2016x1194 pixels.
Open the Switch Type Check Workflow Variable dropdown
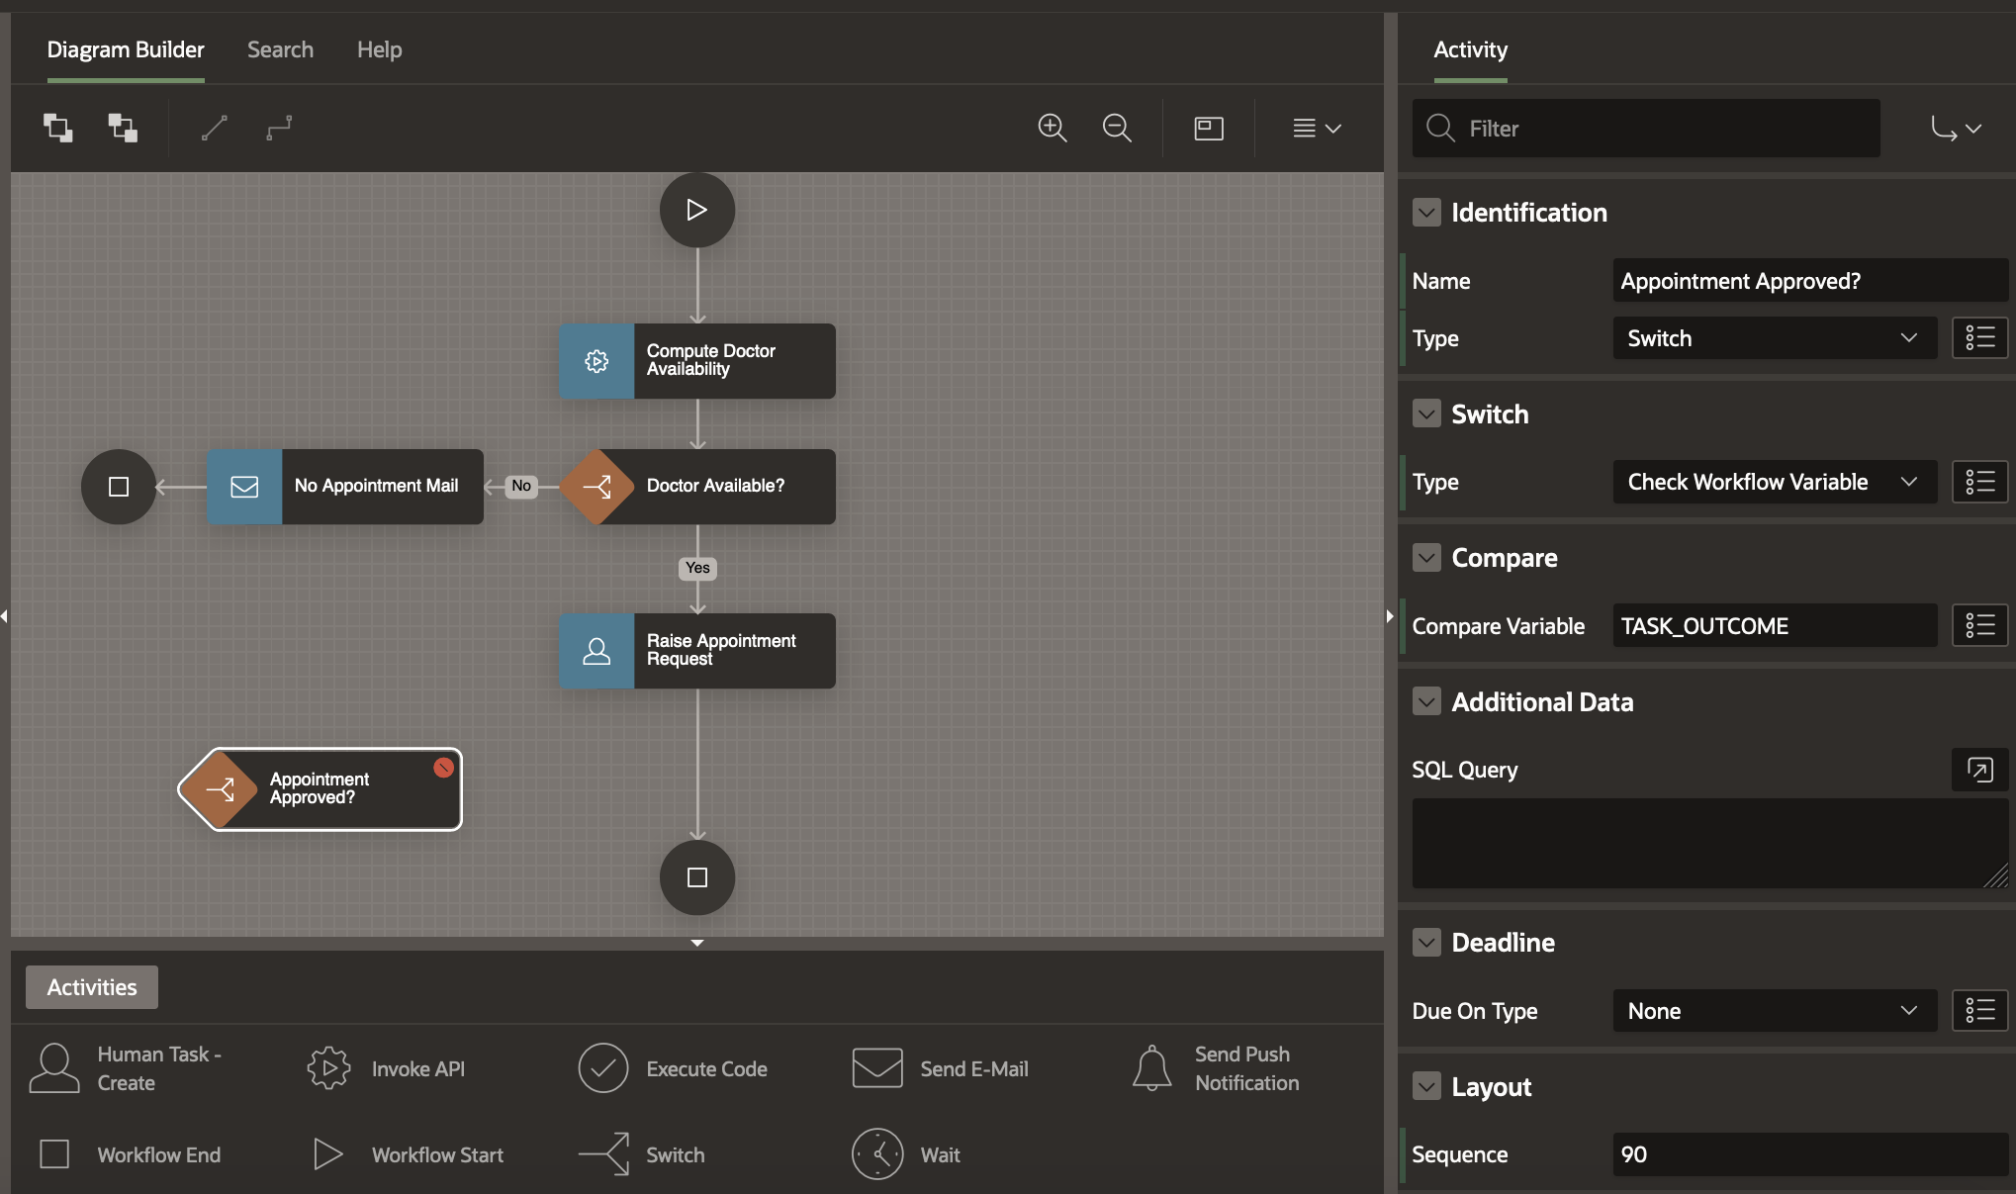(x=1774, y=482)
